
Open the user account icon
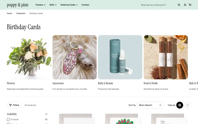click(185, 5)
